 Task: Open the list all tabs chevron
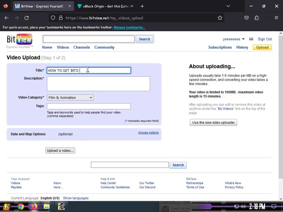228,6
